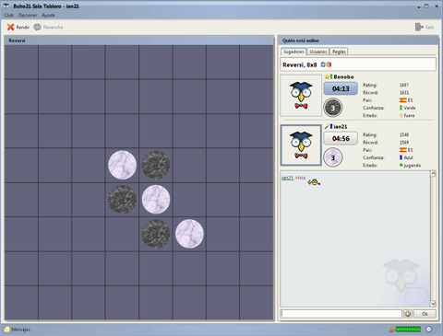Click ian21's owl avatar

click(x=301, y=145)
